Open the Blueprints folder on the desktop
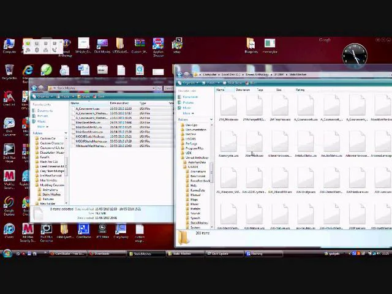The height and width of the screenshot is (294, 392). pyautogui.click(x=251, y=46)
